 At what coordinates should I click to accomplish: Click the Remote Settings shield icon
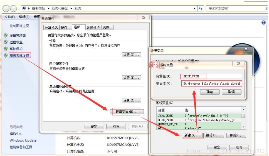6,42
